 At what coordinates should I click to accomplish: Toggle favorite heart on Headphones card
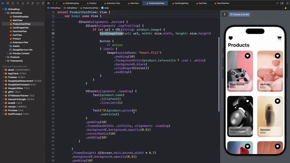(x=247, y=101)
